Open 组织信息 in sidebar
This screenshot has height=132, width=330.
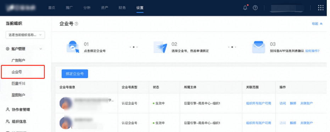pyautogui.click(x=19, y=121)
